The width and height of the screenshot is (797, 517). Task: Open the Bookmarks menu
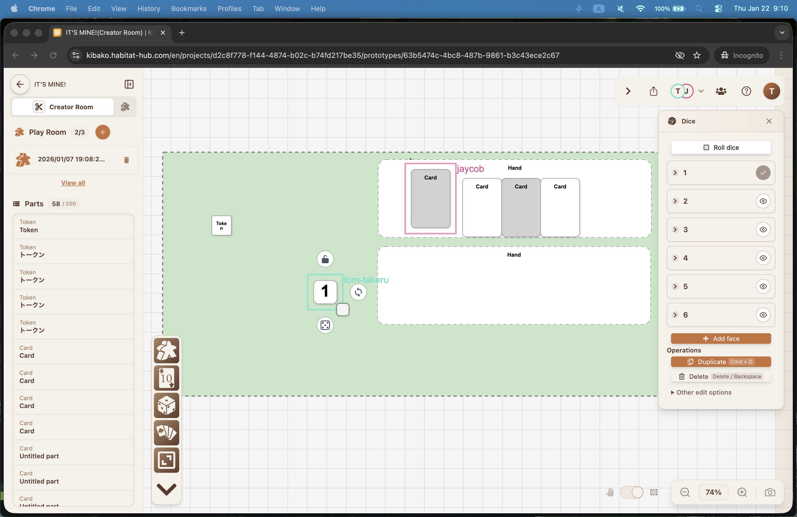click(x=188, y=8)
